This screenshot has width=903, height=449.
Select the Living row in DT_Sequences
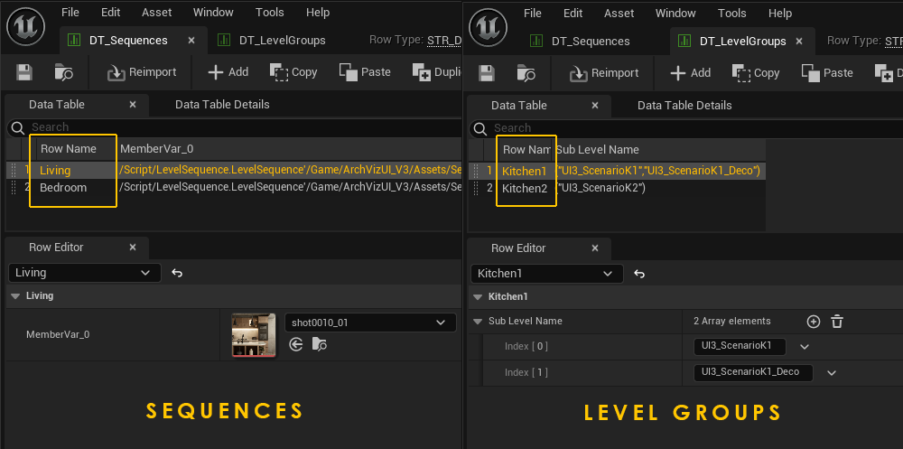click(234, 170)
